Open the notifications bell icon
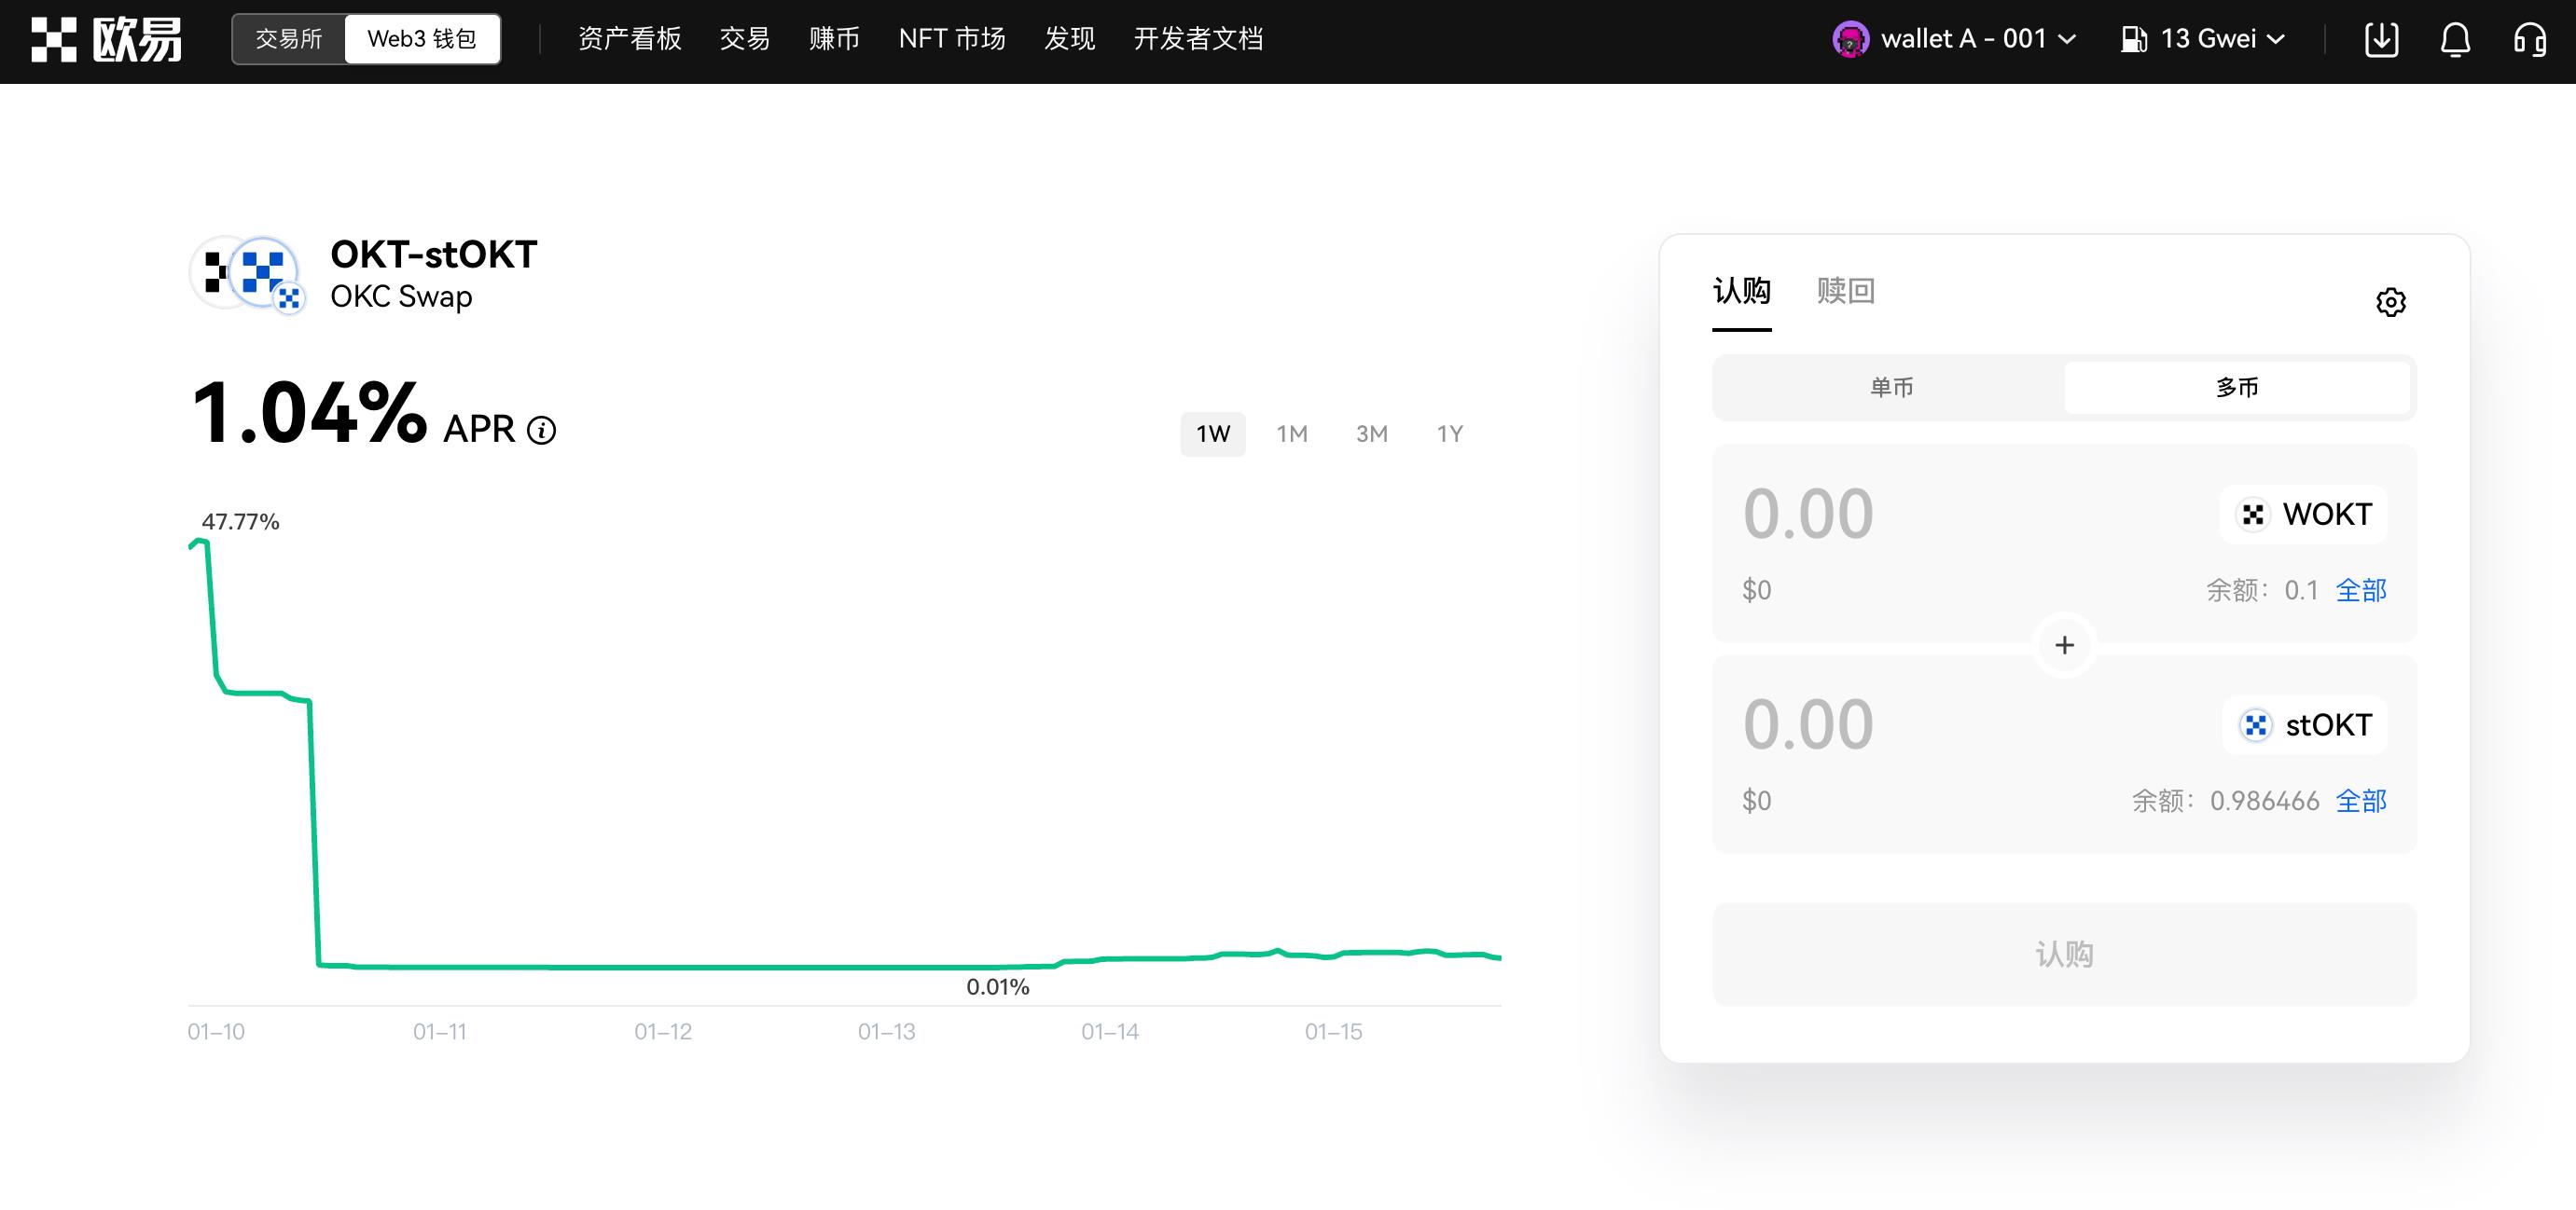 [x=2455, y=39]
